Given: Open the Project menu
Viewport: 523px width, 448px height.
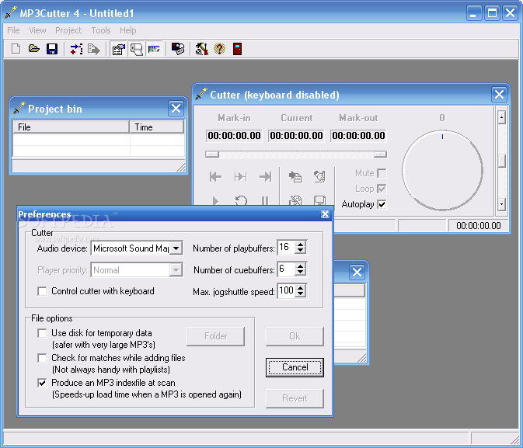Looking at the screenshot, I should coord(68,30).
